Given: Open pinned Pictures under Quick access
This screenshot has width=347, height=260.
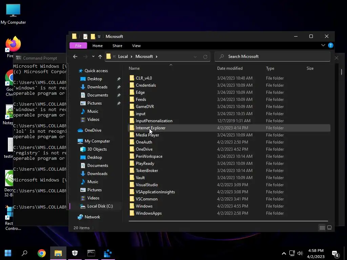Looking at the screenshot, I should tap(91, 103).
